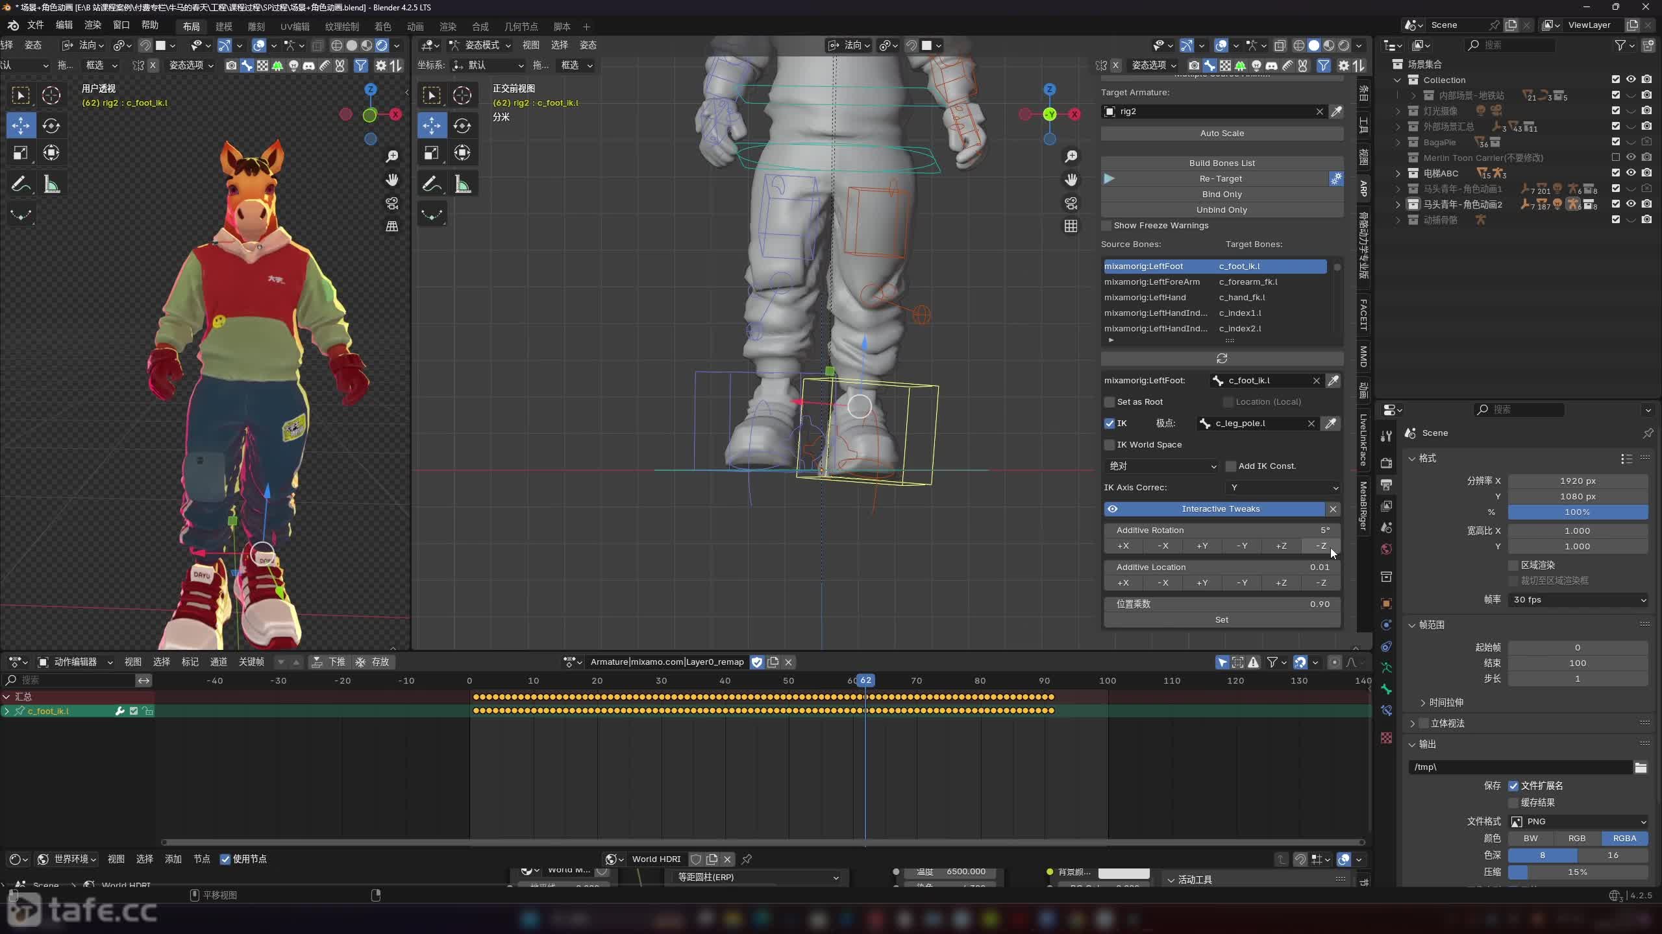Switch to the UV编辑 workspace tab
The height and width of the screenshot is (934, 1662).
pyautogui.click(x=295, y=27)
